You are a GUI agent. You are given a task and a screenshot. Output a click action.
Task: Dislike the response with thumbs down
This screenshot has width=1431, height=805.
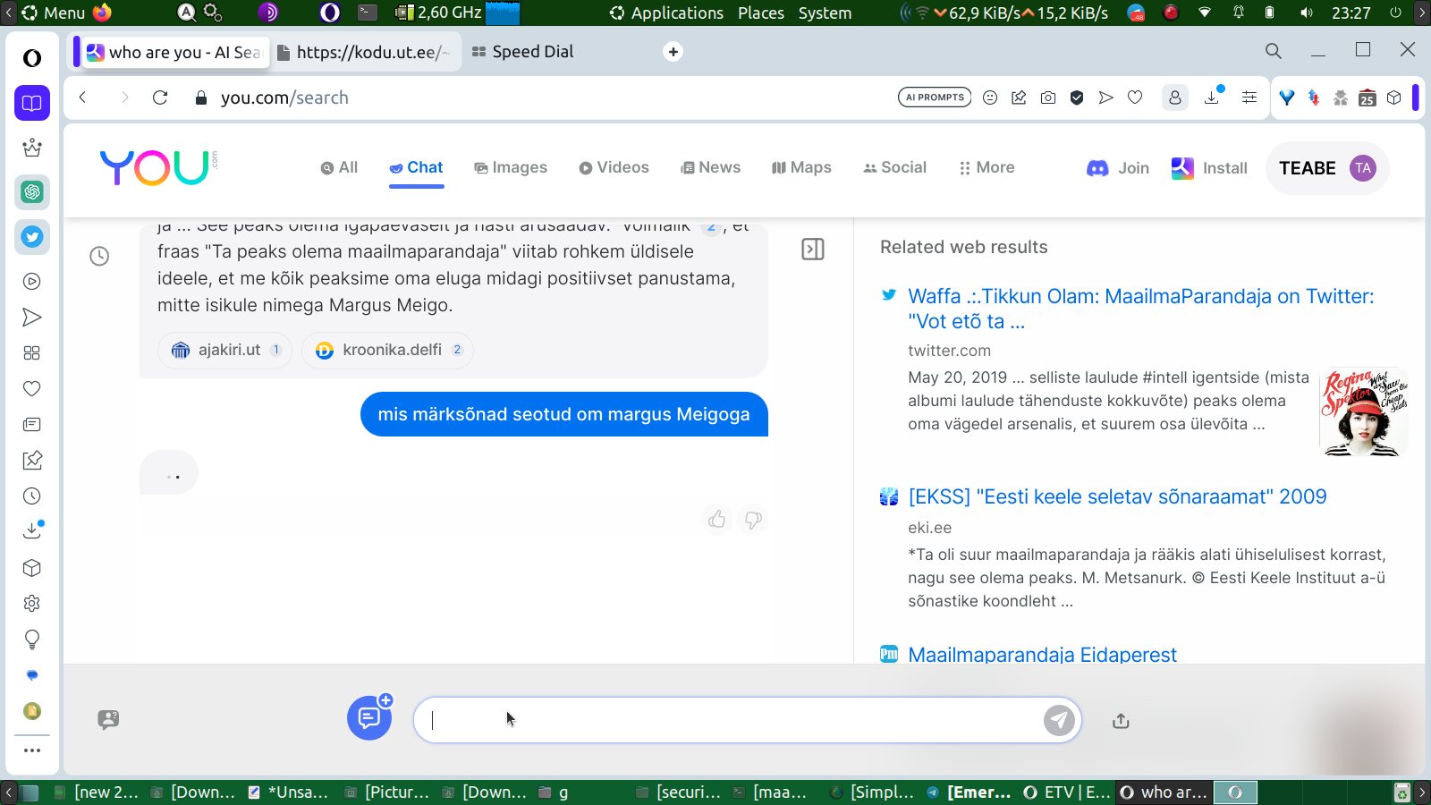753,520
